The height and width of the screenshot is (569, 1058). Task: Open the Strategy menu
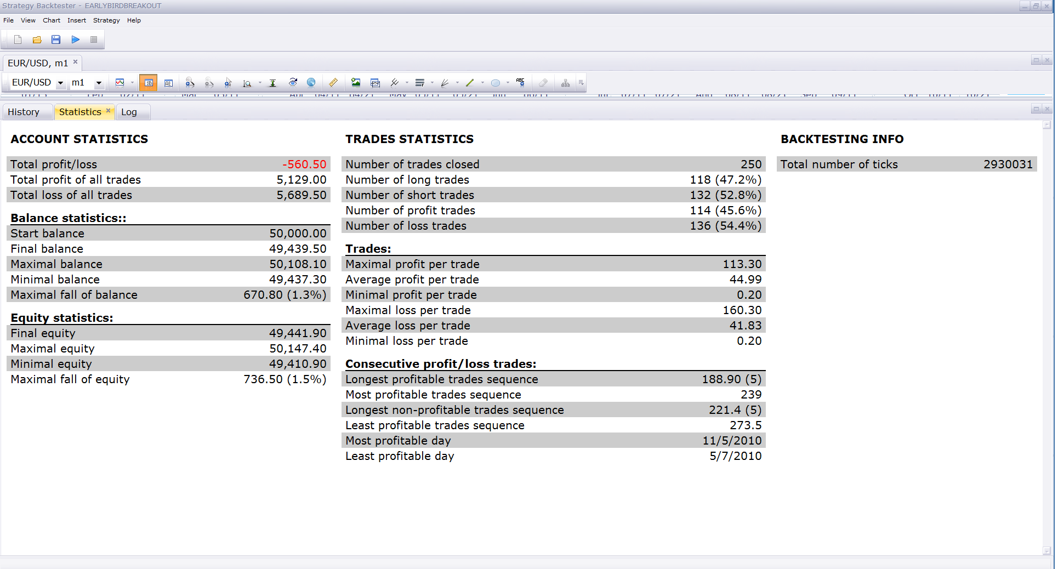(106, 20)
